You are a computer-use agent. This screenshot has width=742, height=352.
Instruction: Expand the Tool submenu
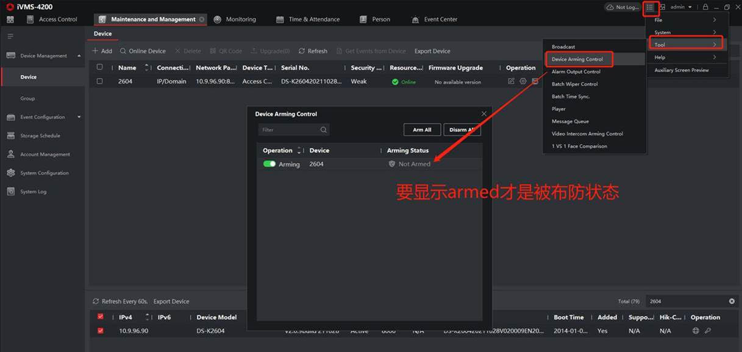tap(686, 44)
